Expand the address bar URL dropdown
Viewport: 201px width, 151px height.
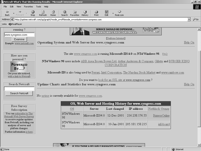pos(189,20)
